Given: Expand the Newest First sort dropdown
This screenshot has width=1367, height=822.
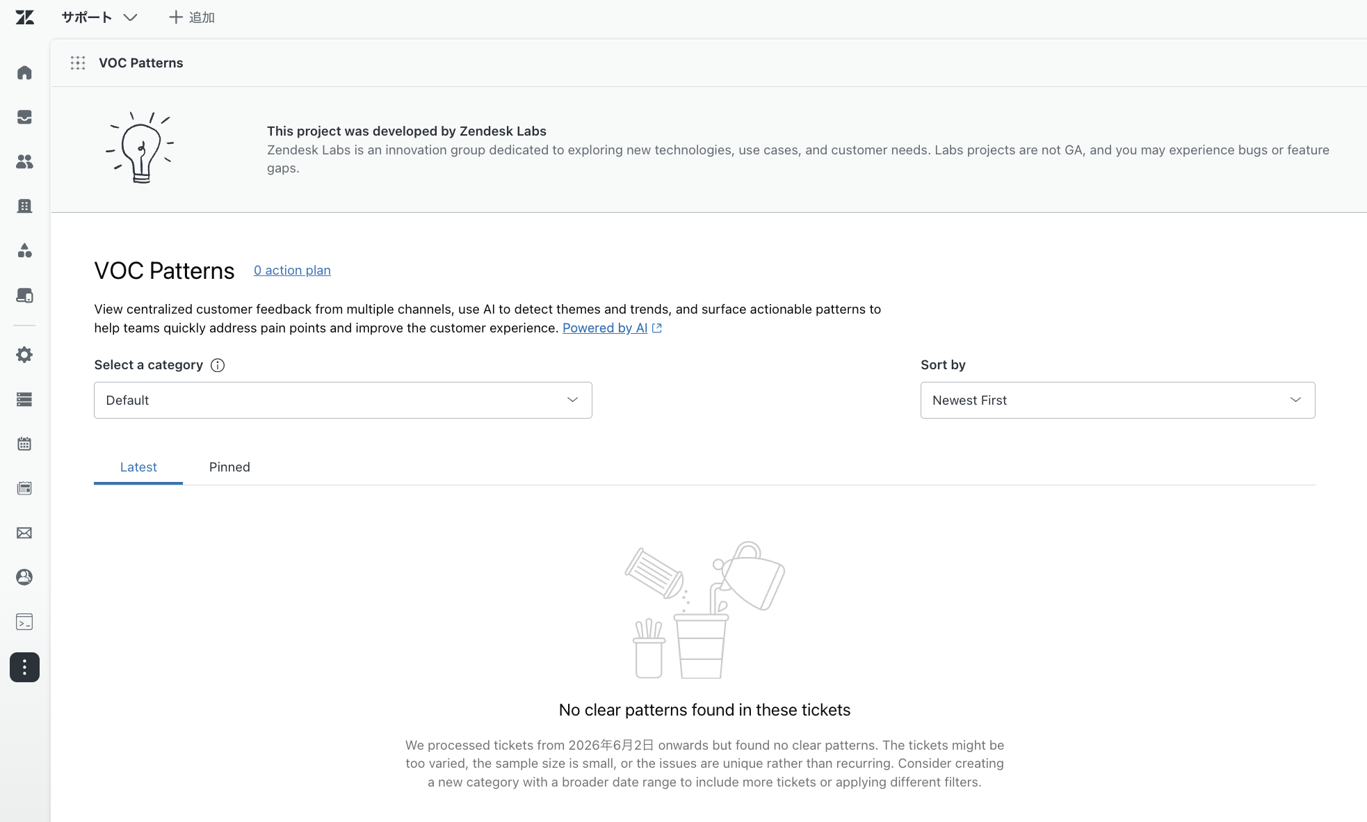Looking at the screenshot, I should pyautogui.click(x=1117, y=400).
